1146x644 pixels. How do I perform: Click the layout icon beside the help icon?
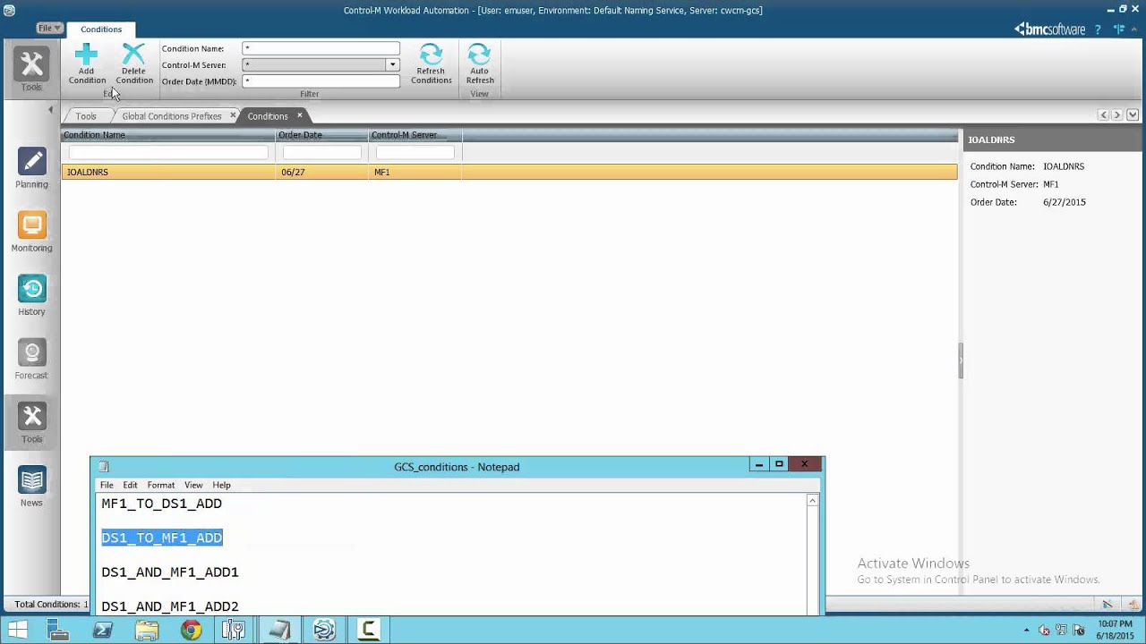tap(1119, 30)
